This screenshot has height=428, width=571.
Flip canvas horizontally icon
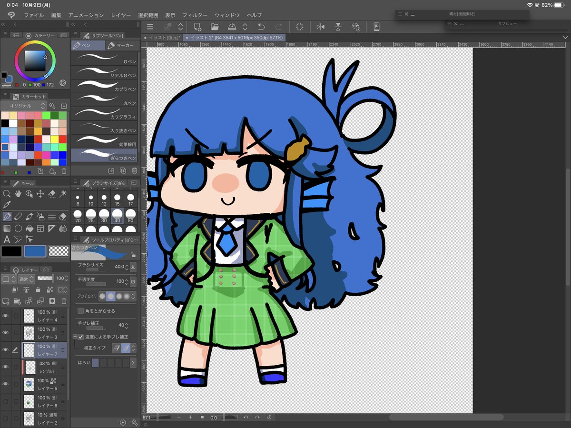321,27
